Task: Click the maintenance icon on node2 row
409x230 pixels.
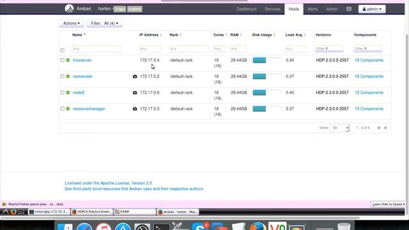Action: 135,93
